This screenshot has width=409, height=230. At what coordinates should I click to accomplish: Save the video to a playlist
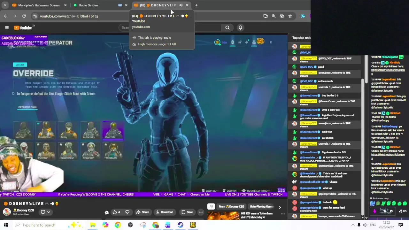[187, 212]
